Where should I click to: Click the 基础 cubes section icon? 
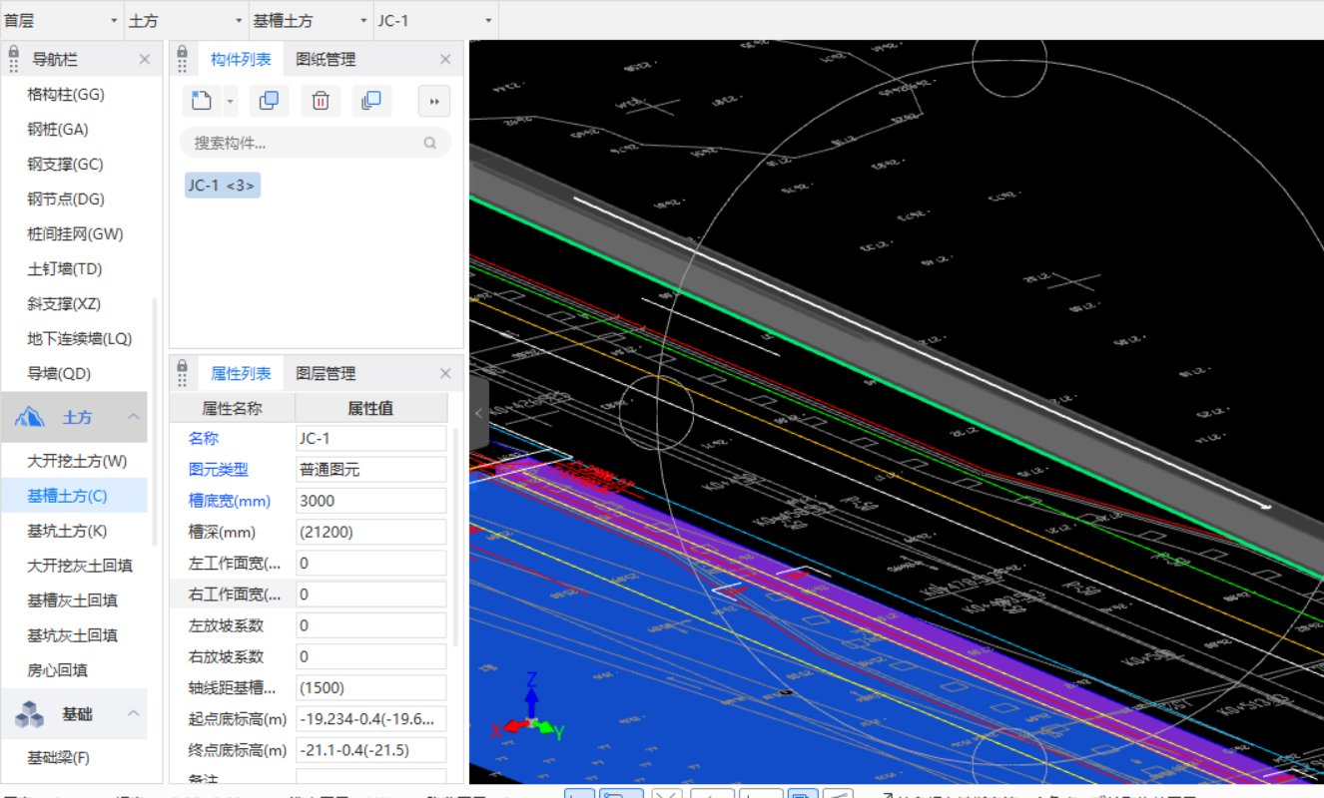click(x=29, y=714)
